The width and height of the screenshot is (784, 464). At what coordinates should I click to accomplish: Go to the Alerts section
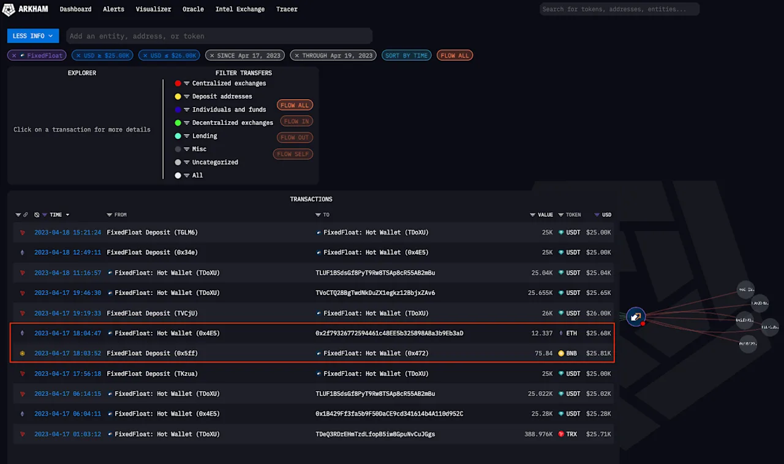pos(113,9)
